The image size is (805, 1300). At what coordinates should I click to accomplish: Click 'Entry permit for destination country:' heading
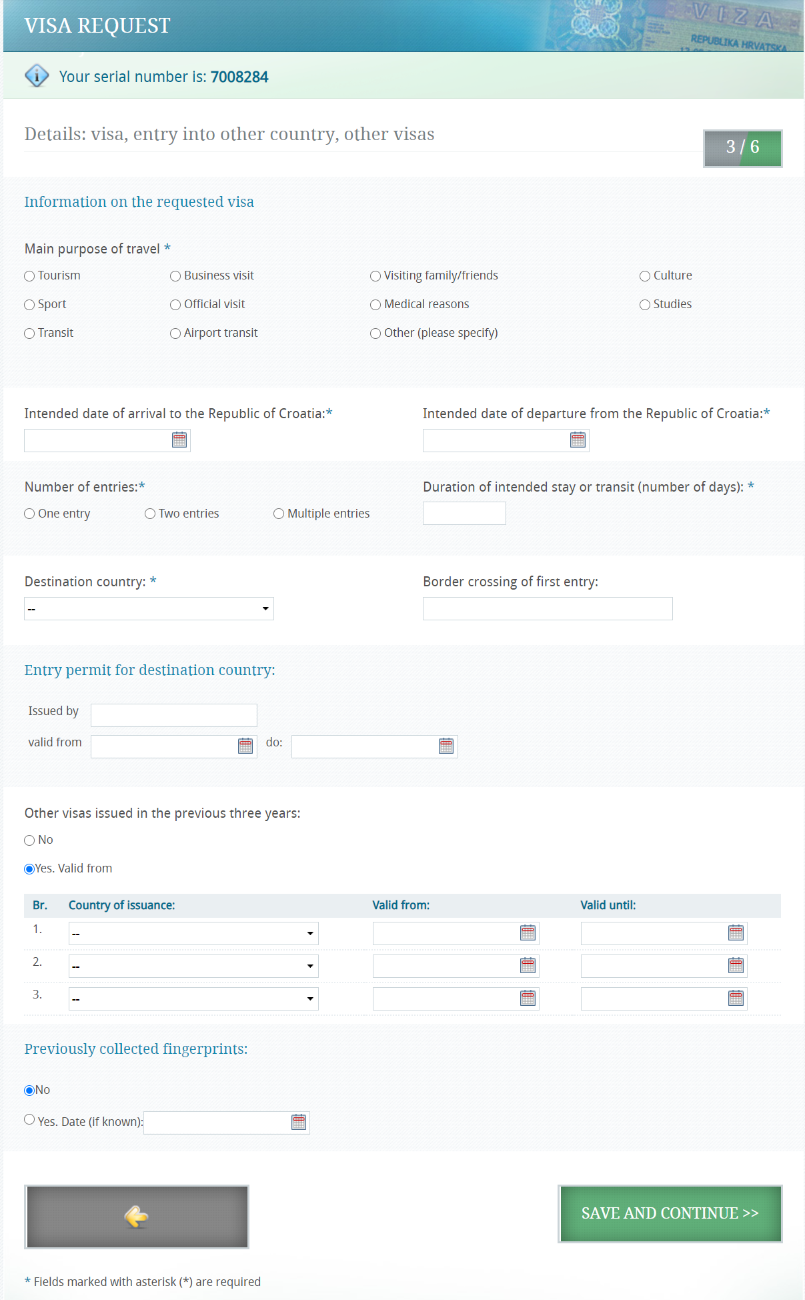[x=150, y=670]
